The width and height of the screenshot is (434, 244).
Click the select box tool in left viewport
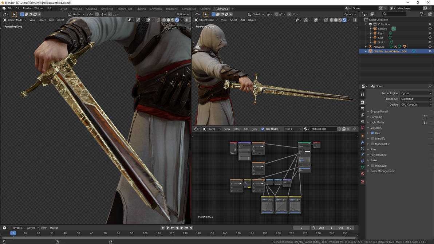coord(14,14)
